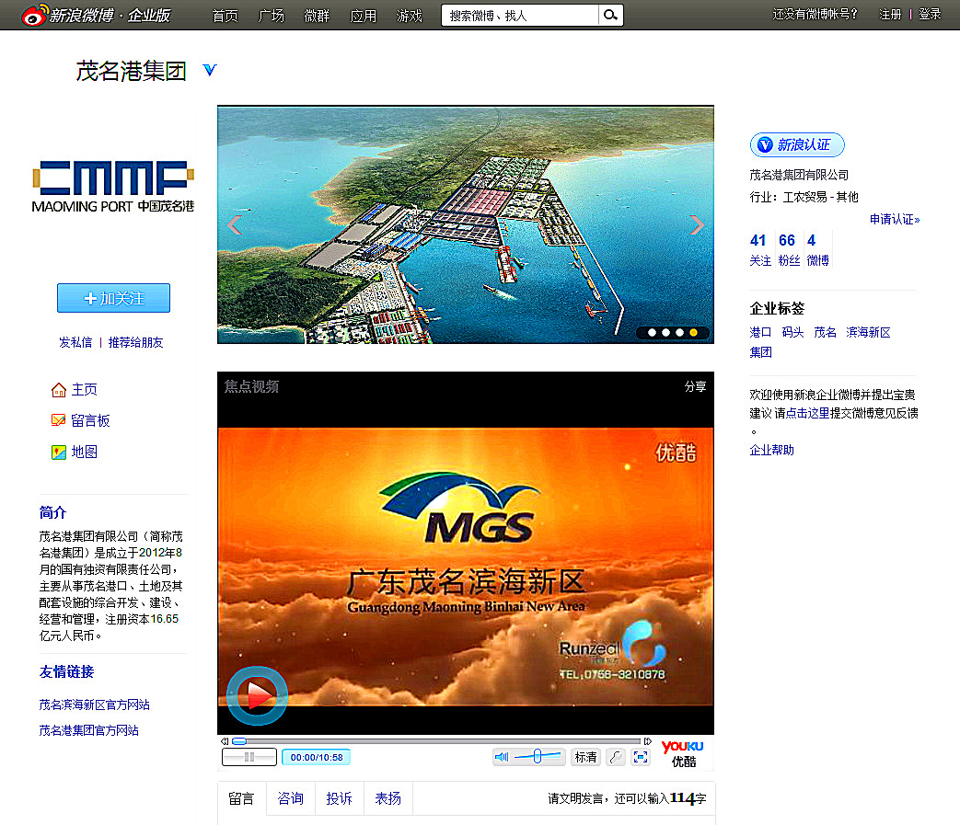The height and width of the screenshot is (825, 960).
Task: Select the first carousel dot indicator
Action: point(652,333)
